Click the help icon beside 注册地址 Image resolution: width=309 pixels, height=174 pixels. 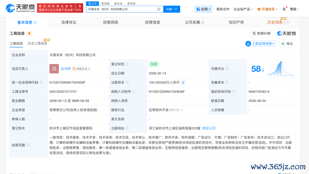127,128
